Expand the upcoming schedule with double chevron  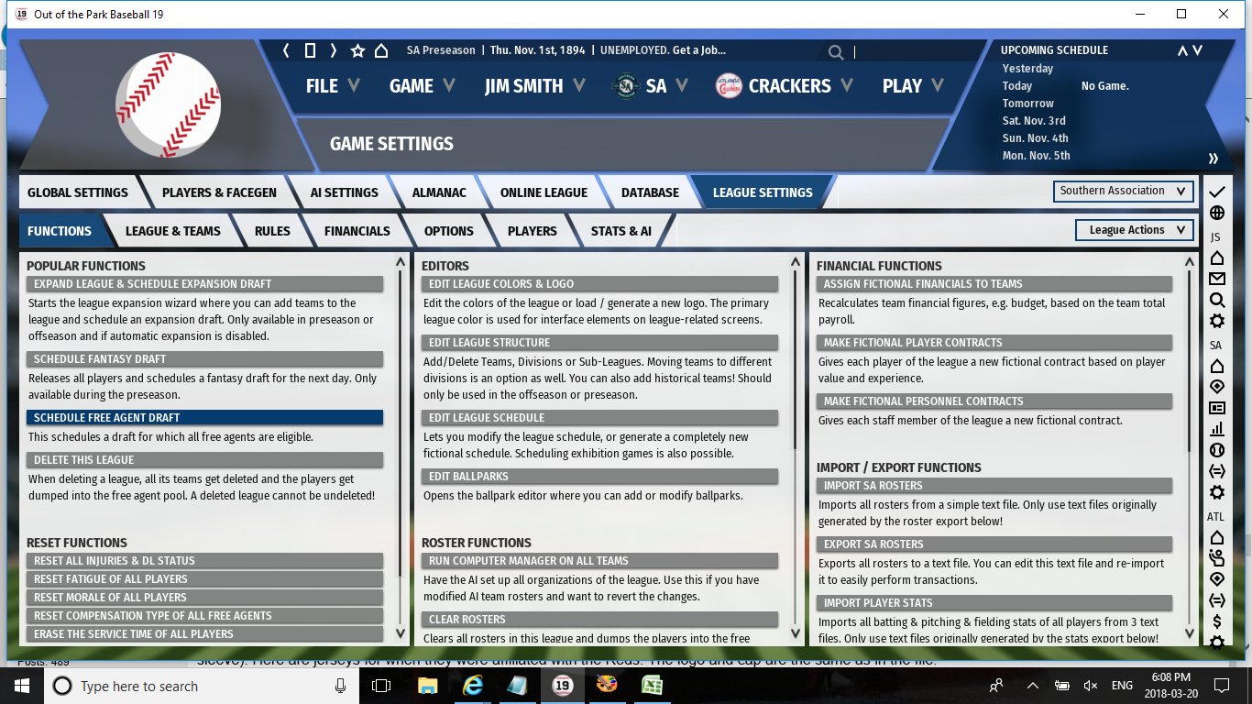coord(1214,158)
